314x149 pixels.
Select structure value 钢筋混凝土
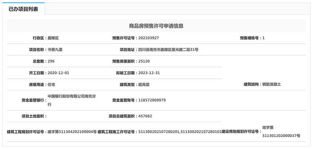tap(272, 84)
